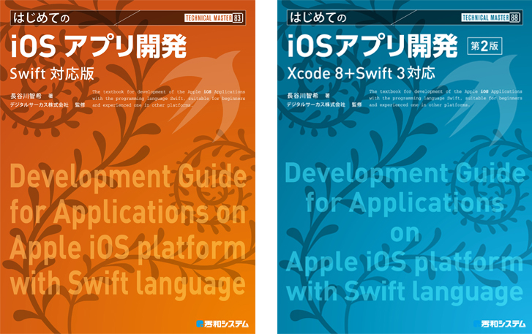Click 'iOSアプリ開発' title on blue cover
Viewport: 532px width, 334px height.
click(372, 46)
